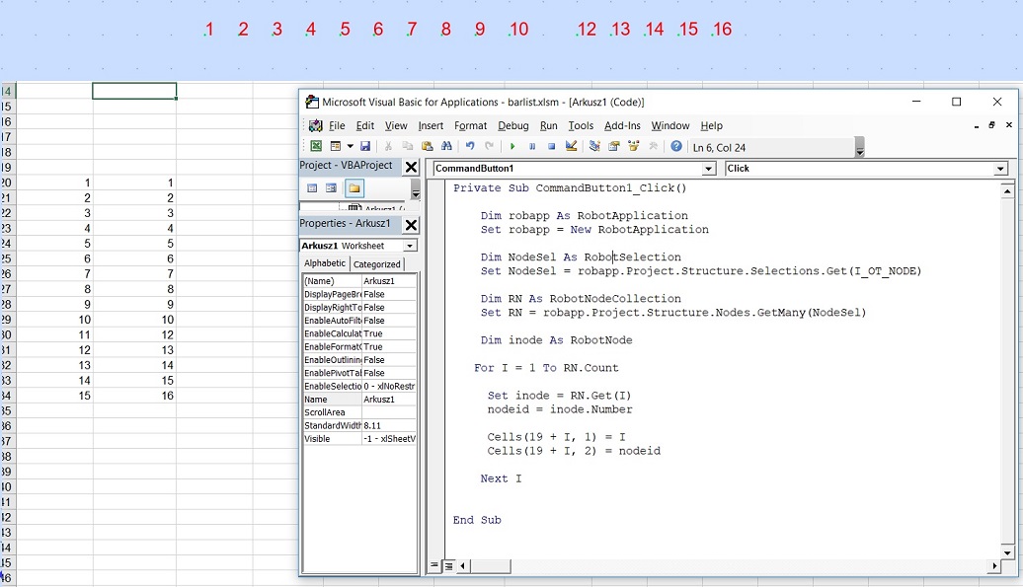Click View Object icon in the Project panel
This screenshot has height=587, width=1023.
tap(332, 188)
